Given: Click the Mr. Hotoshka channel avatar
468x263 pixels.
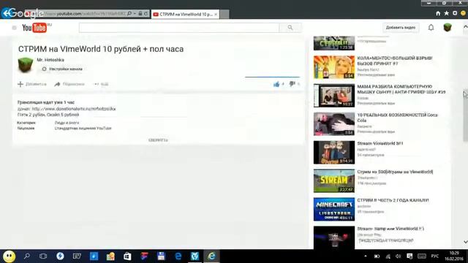Looking at the screenshot, I should (x=26, y=65).
